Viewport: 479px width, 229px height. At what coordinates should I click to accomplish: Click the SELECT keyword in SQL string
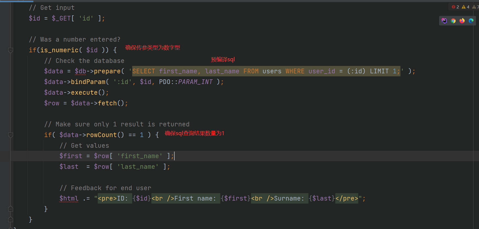[x=144, y=71]
